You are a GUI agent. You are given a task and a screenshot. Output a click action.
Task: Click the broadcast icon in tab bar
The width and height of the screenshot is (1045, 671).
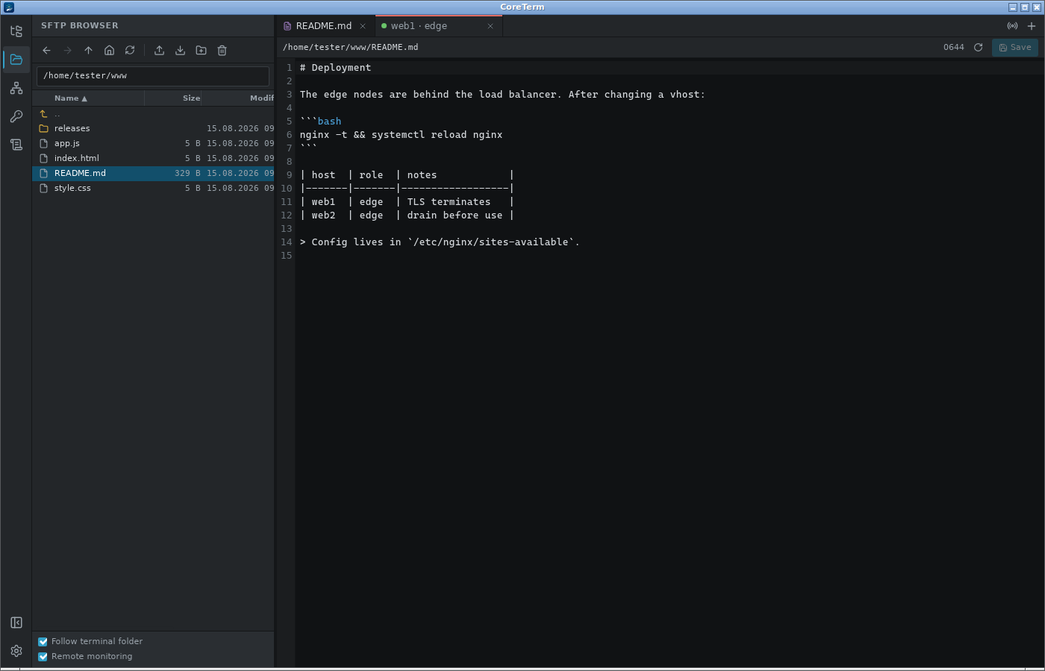pyautogui.click(x=1012, y=26)
